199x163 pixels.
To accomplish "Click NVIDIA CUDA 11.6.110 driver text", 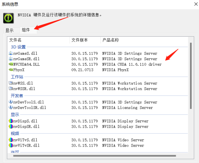I will [132, 64].
